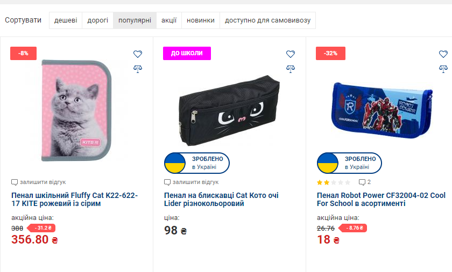
Task: Compare the Robot Power pencil case
Action: 443,68
